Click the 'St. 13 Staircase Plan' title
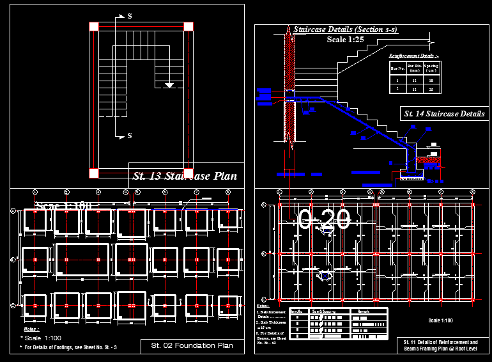The image size is (492, 362). click(185, 177)
